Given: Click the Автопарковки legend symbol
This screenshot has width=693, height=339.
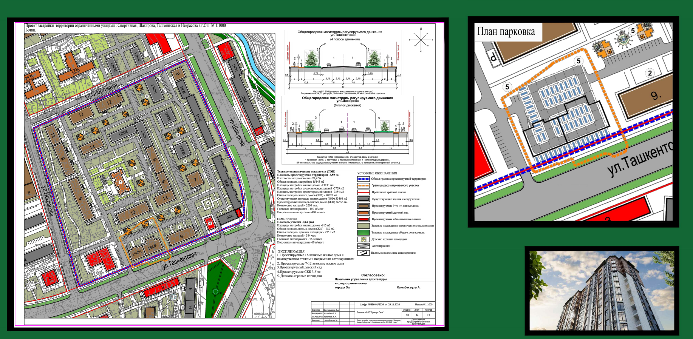Looking at the screenshot, I should tap(364, 246).
